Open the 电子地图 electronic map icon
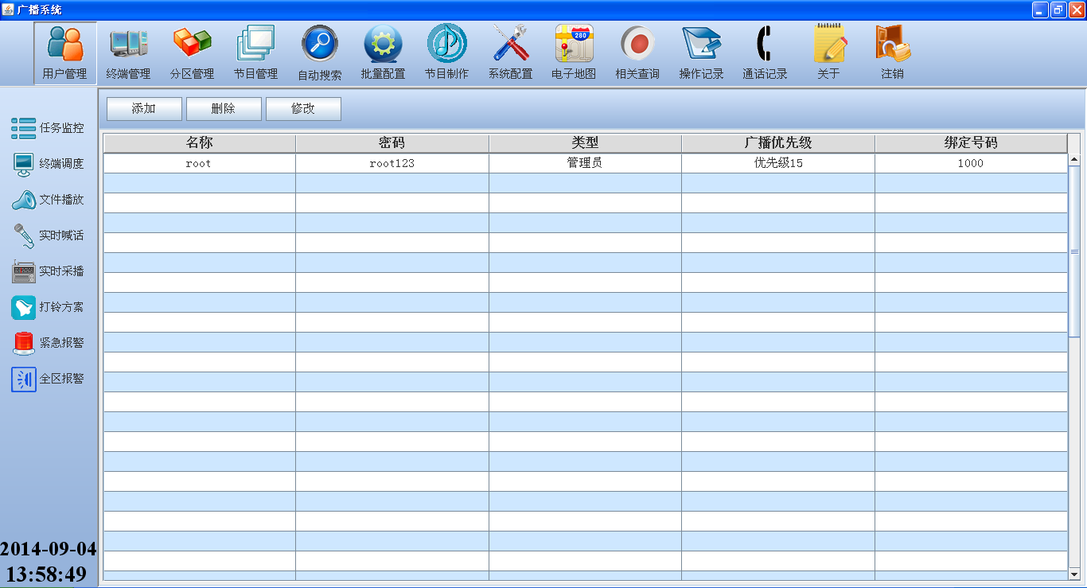Image resolution: width=1087 pixels, height=588 pixels. pyautogui.click(x=574, y=53)
